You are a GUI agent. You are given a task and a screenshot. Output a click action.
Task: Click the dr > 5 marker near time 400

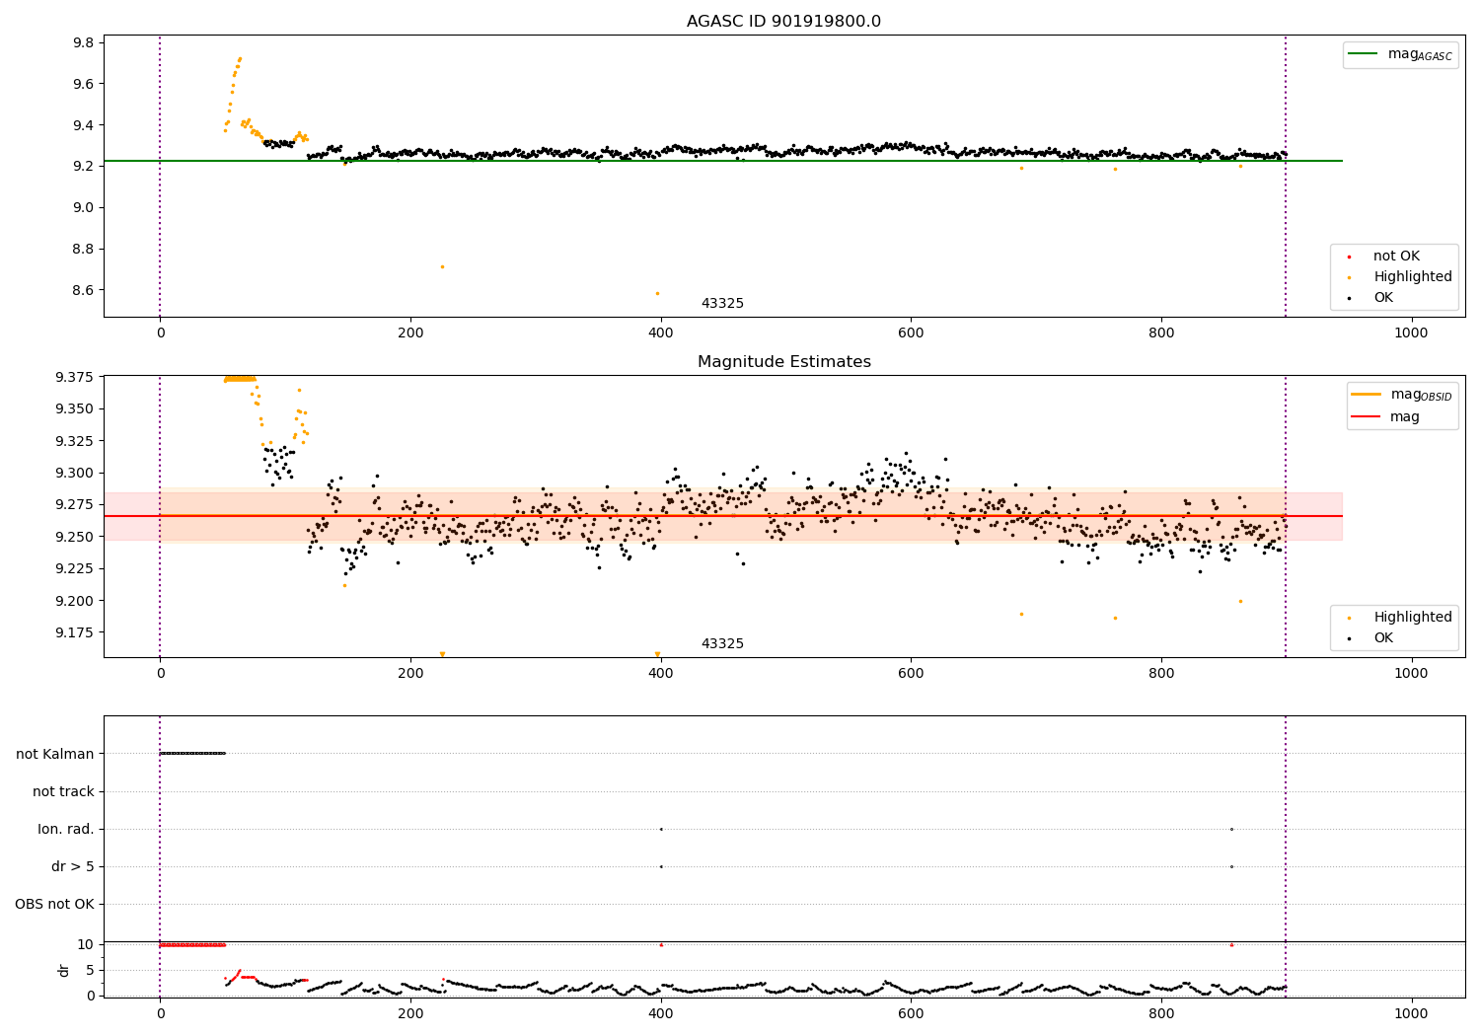tap(661, 866)
